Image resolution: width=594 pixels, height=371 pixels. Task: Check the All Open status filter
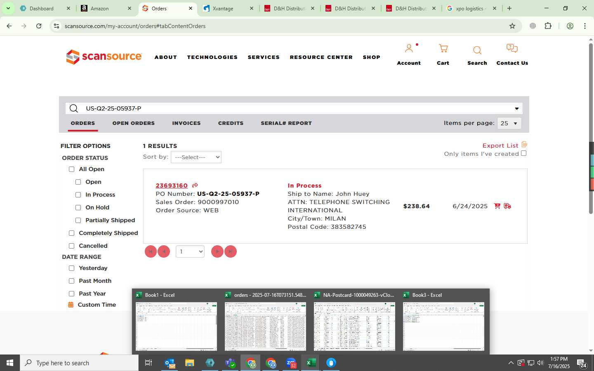tap(71, 169)
